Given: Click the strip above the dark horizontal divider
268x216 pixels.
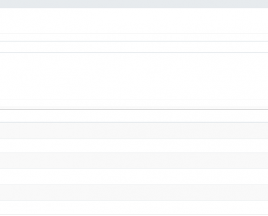Looking at the screenshot, I should click(134, 104).
